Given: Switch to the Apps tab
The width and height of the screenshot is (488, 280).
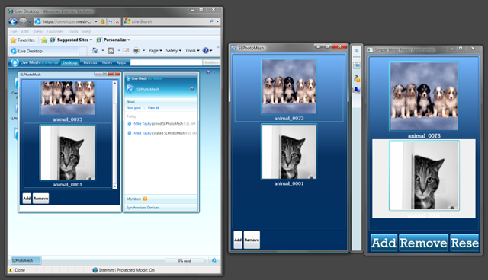Looking at the screenshot, I should (121, 62).
